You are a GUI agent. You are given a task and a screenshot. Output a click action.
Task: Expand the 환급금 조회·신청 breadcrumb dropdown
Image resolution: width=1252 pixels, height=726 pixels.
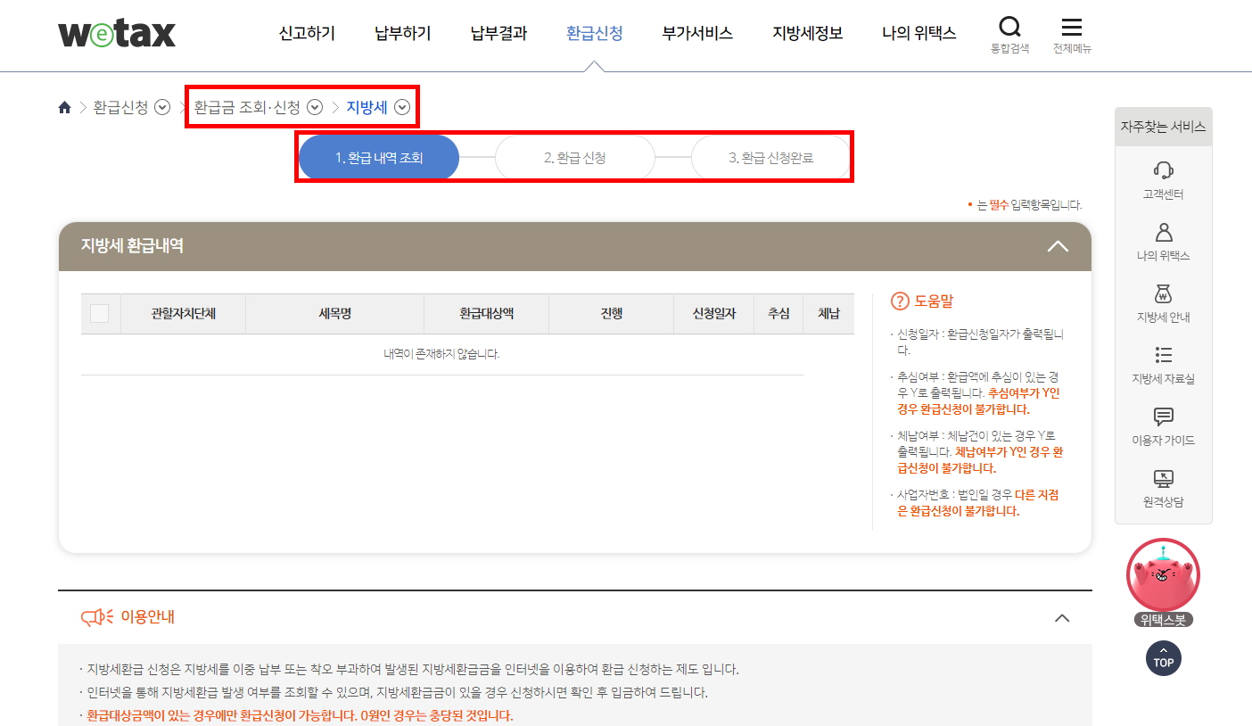click(315, 108)
